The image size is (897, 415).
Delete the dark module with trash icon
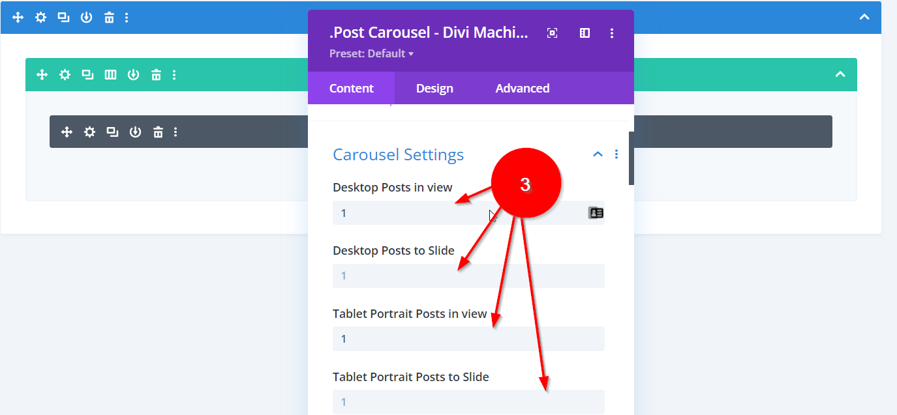158,132
